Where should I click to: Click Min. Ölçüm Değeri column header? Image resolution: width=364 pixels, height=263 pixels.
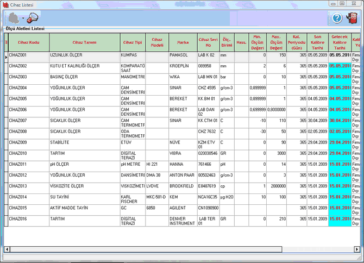[x=258, y=42]
